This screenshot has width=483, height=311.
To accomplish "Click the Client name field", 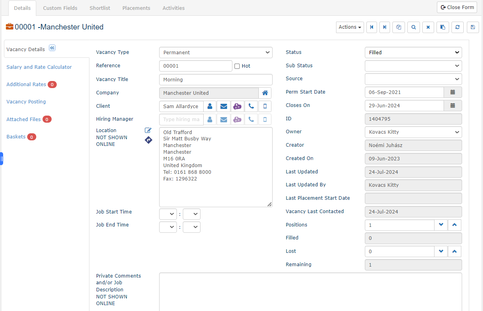I will tap(181, 106).
